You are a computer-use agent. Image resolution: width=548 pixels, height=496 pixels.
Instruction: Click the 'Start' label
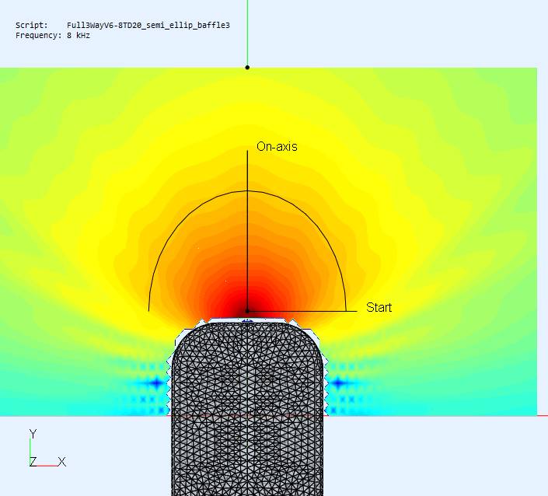(379, 307)
